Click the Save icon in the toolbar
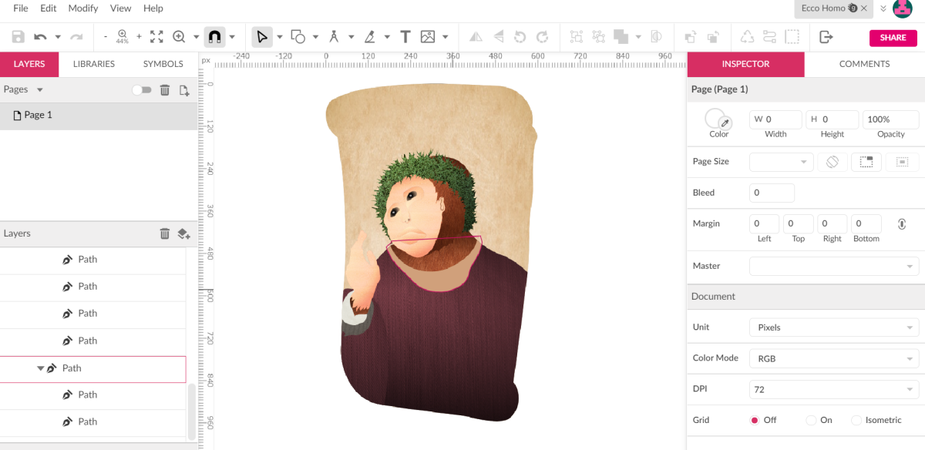Image resolution: width=925 pixels, height=450 pixels. pos(18,36)
